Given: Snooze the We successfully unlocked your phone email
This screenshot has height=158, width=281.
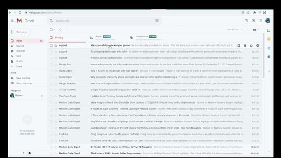Looking at the screenshot, I should click(x=258, y=46).
